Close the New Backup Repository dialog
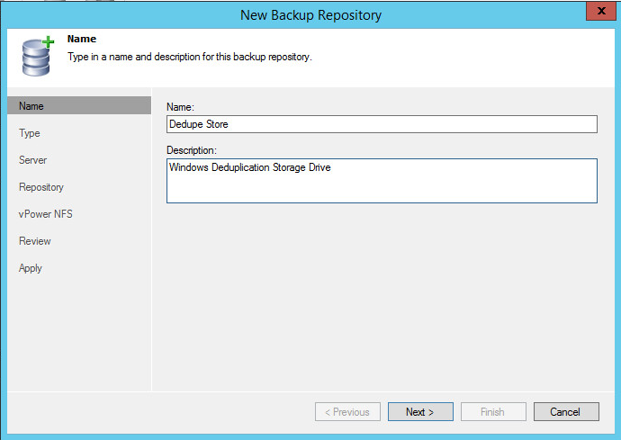The image size is (621, 440). pos(601,11)
